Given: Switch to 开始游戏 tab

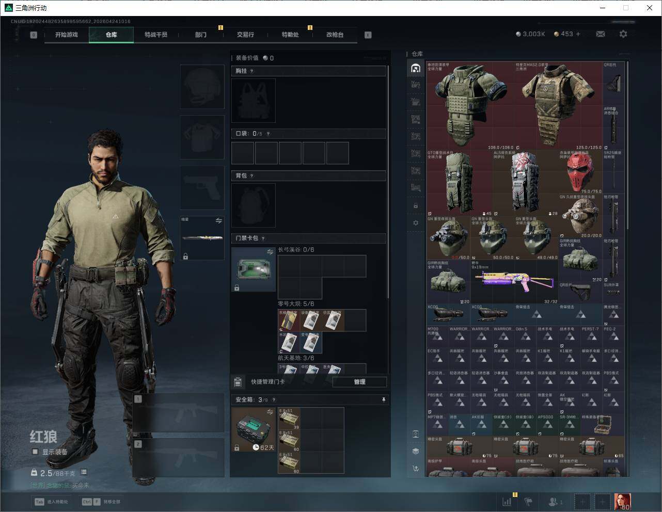Looking at the screenshot, I should [x=67, y=35].
